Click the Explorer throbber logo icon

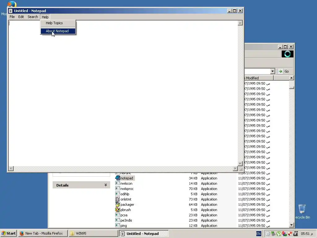tap(288, 54)
